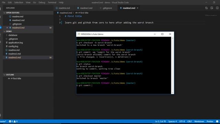Screen dimensions: 220x124
Task: Close readme3.md from Open Editors list
Action: (7, 28)
